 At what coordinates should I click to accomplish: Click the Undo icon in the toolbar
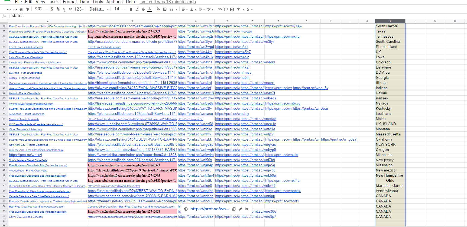pyautogui.click(x=9, y=9)
